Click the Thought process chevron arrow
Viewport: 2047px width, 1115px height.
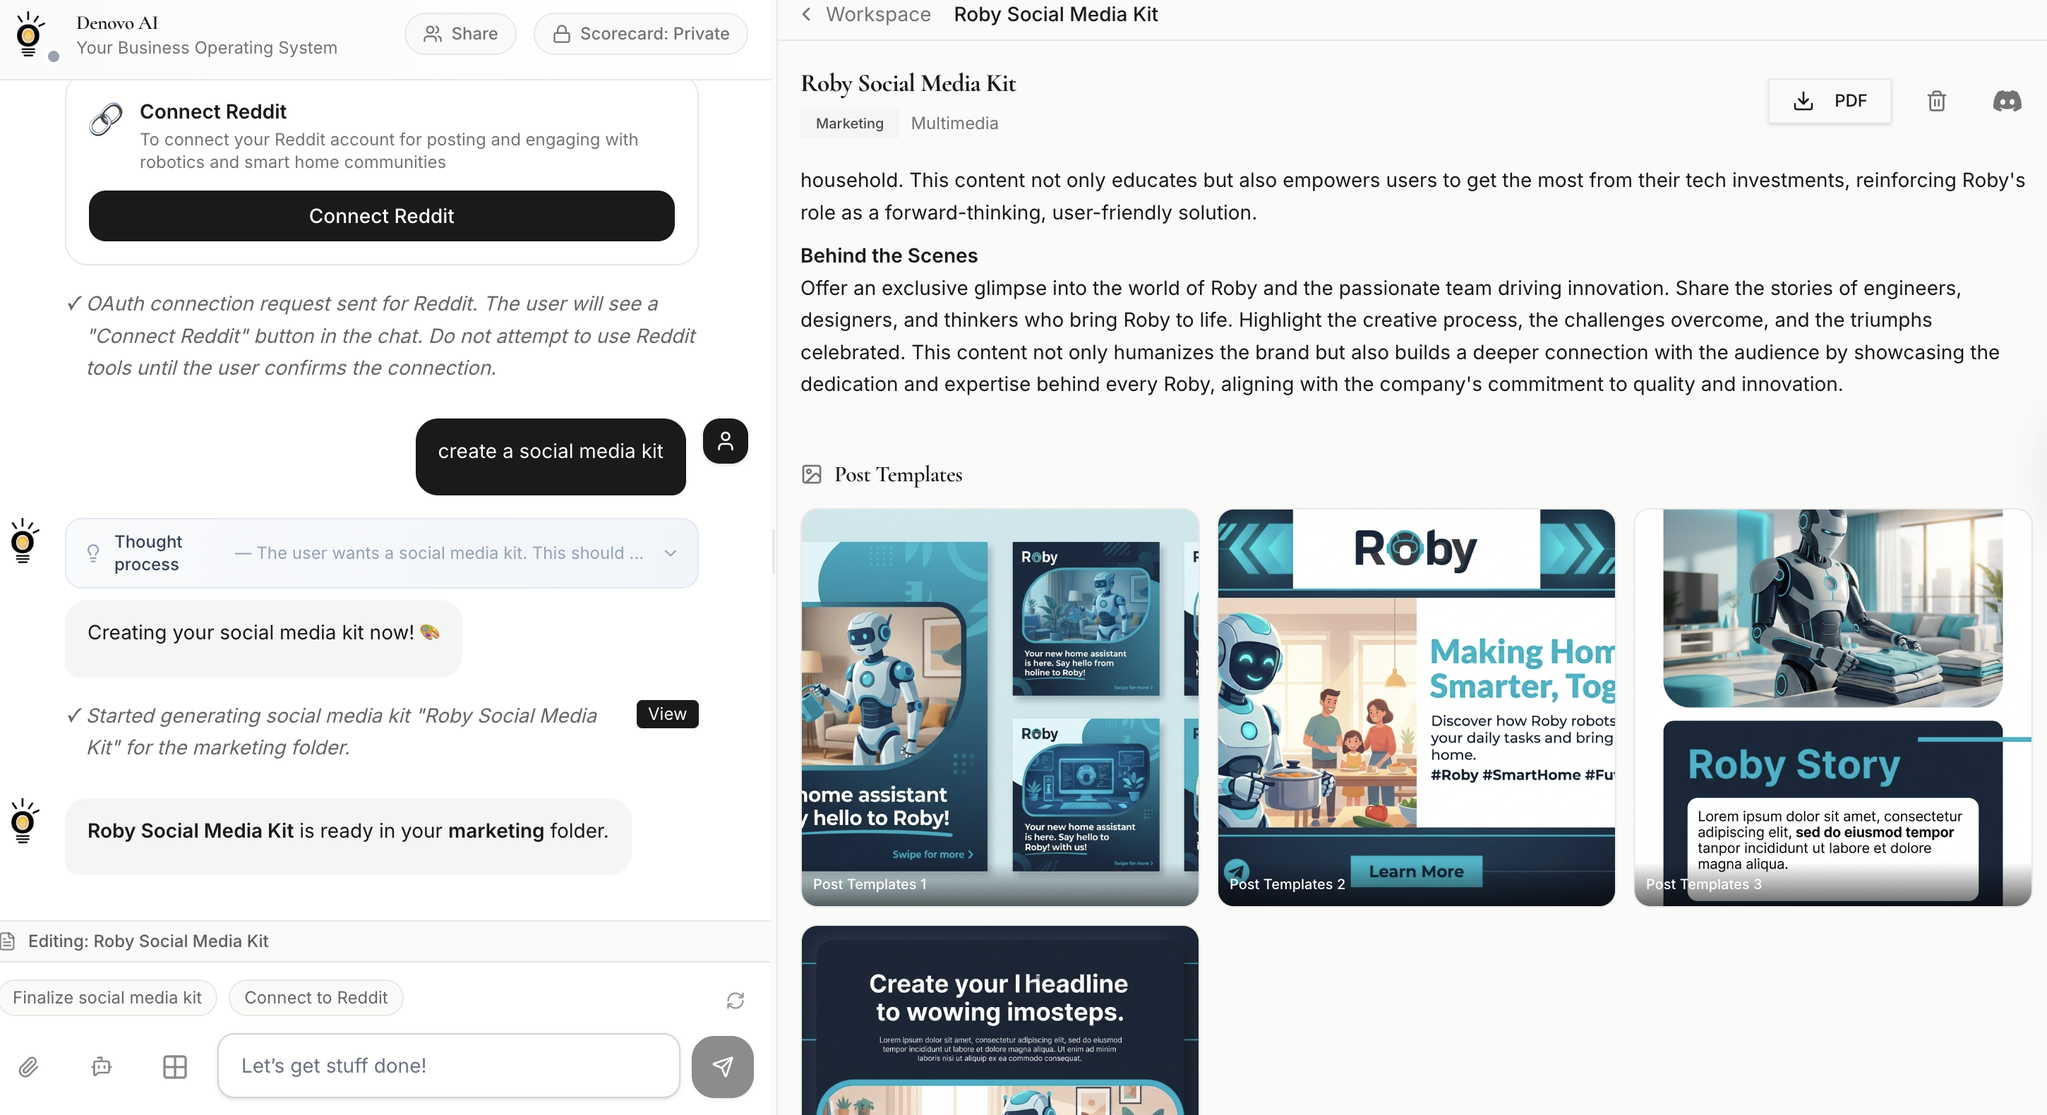pyautogui.click(x=670, y=553)
